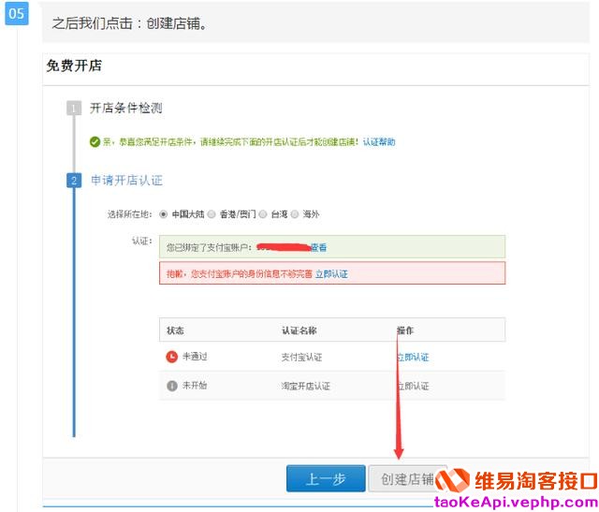599x512 pixels.
Task: Click 立即认证 in the 淘宝开店认证 row
Action: pyautogui.click(x=413, y=386)
